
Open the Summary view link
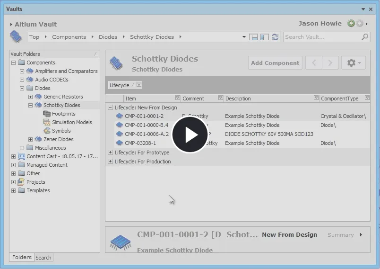coord(340,235)
